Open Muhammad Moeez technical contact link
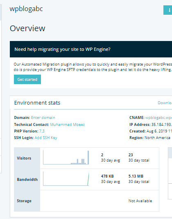This screenshot has height=219, width=172. point(68,124)
